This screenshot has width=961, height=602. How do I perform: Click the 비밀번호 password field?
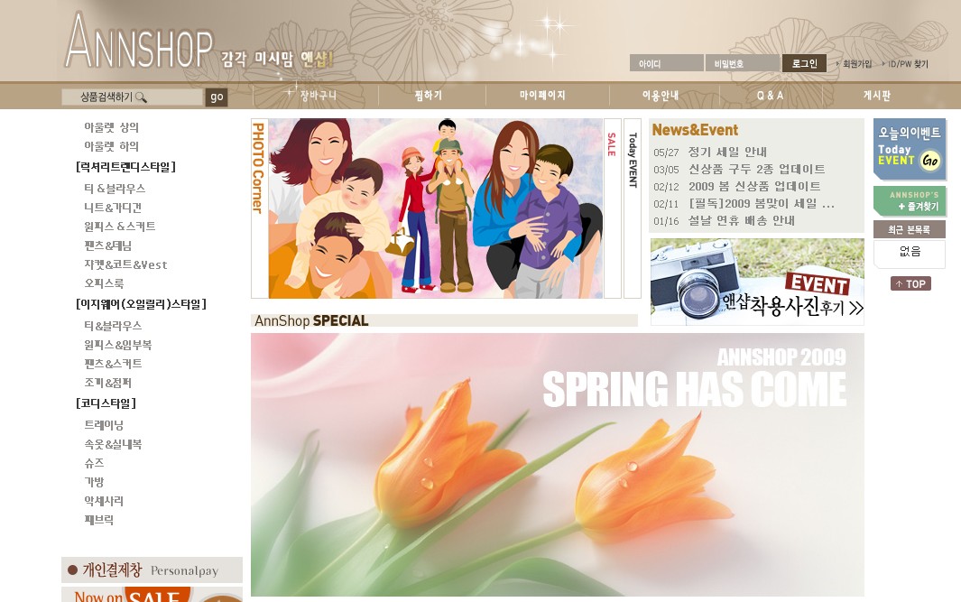point(743,63)
